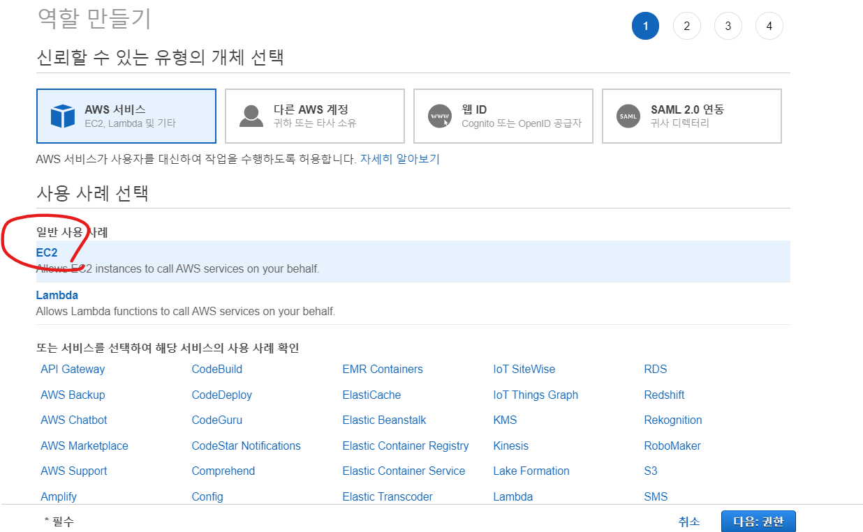863x532 pixels.
Task: Click 'Allows Lambda functions to call AWS services' text
Action: 186,311
